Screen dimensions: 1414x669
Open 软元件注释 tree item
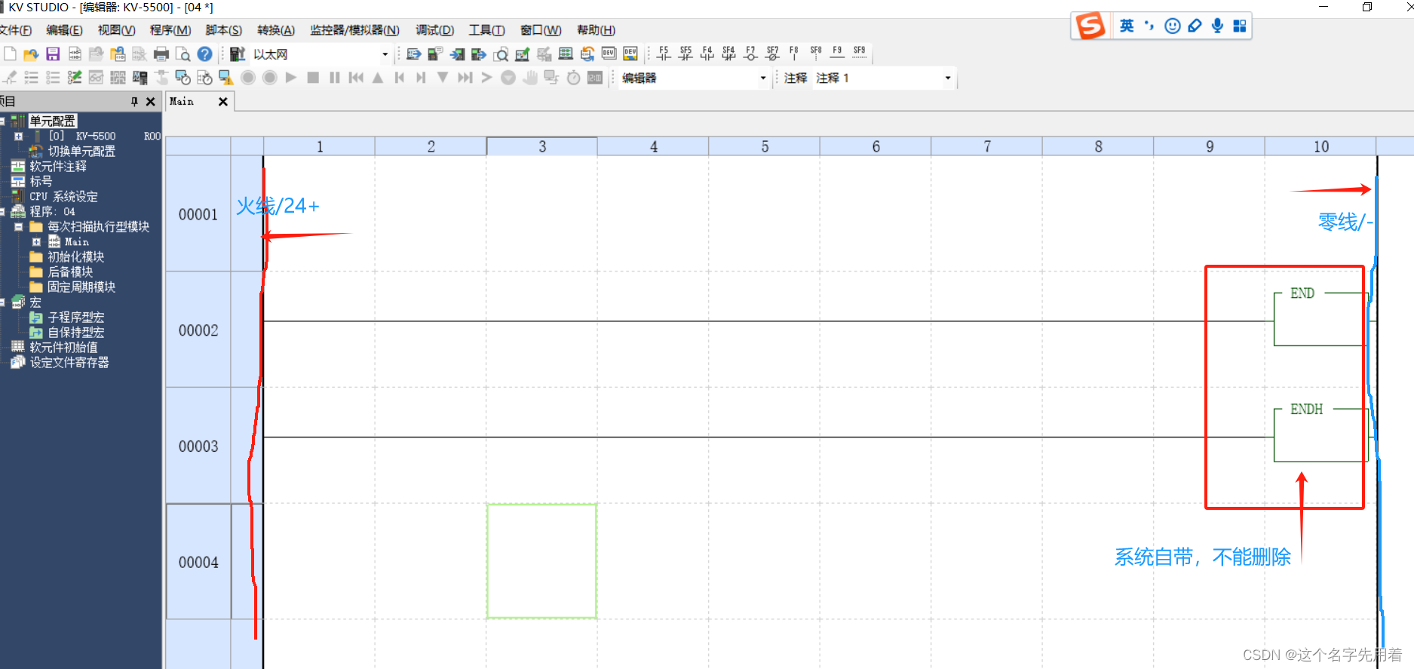coord(58,167)
